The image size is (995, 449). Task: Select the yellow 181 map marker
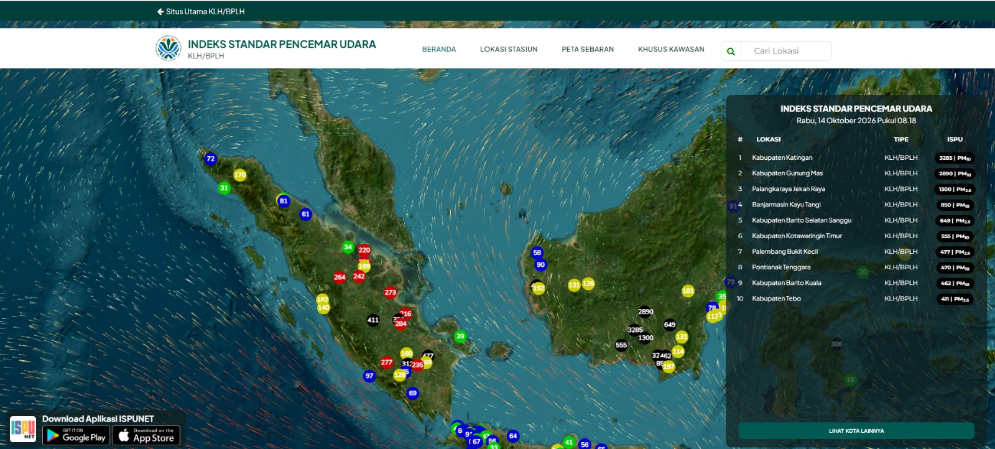tap(688, 290)
